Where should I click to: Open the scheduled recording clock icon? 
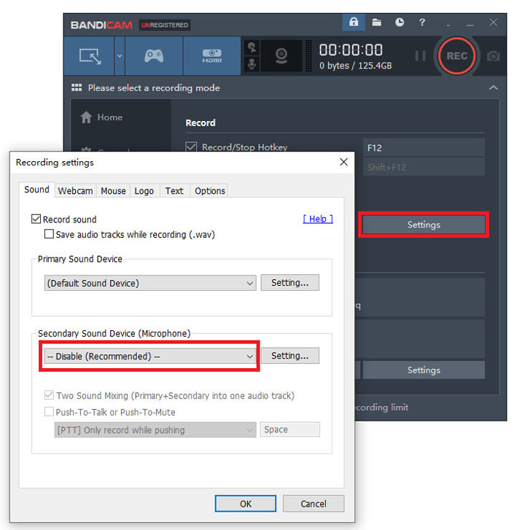(400, 23)
